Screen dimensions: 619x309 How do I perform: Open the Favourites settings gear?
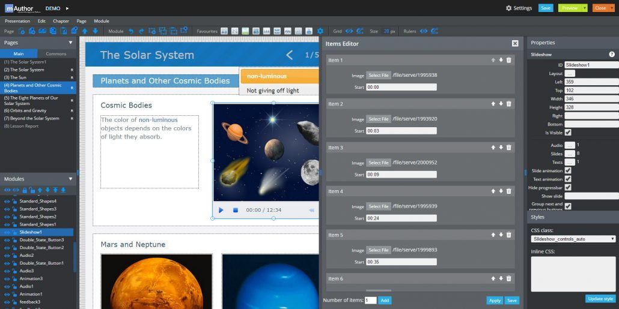coord(320,31)
